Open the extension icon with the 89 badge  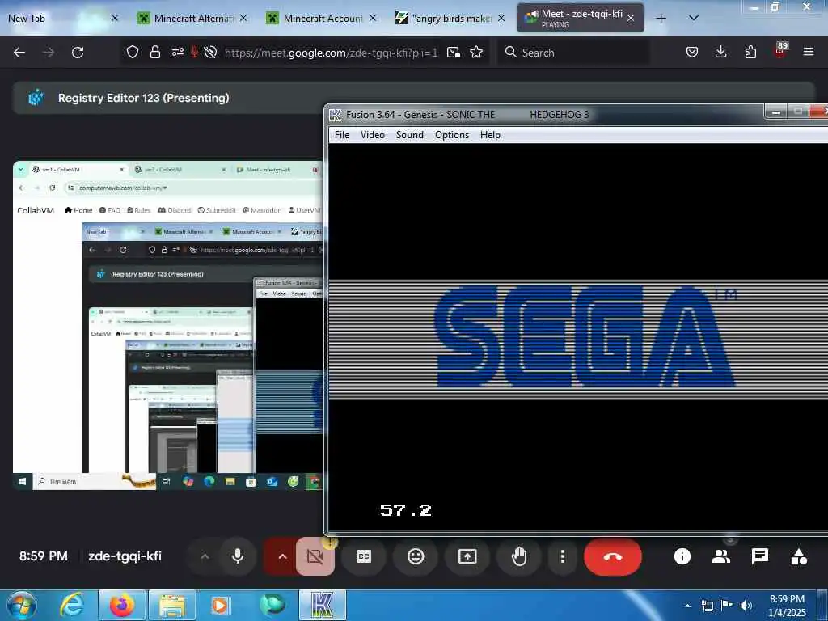780,51
